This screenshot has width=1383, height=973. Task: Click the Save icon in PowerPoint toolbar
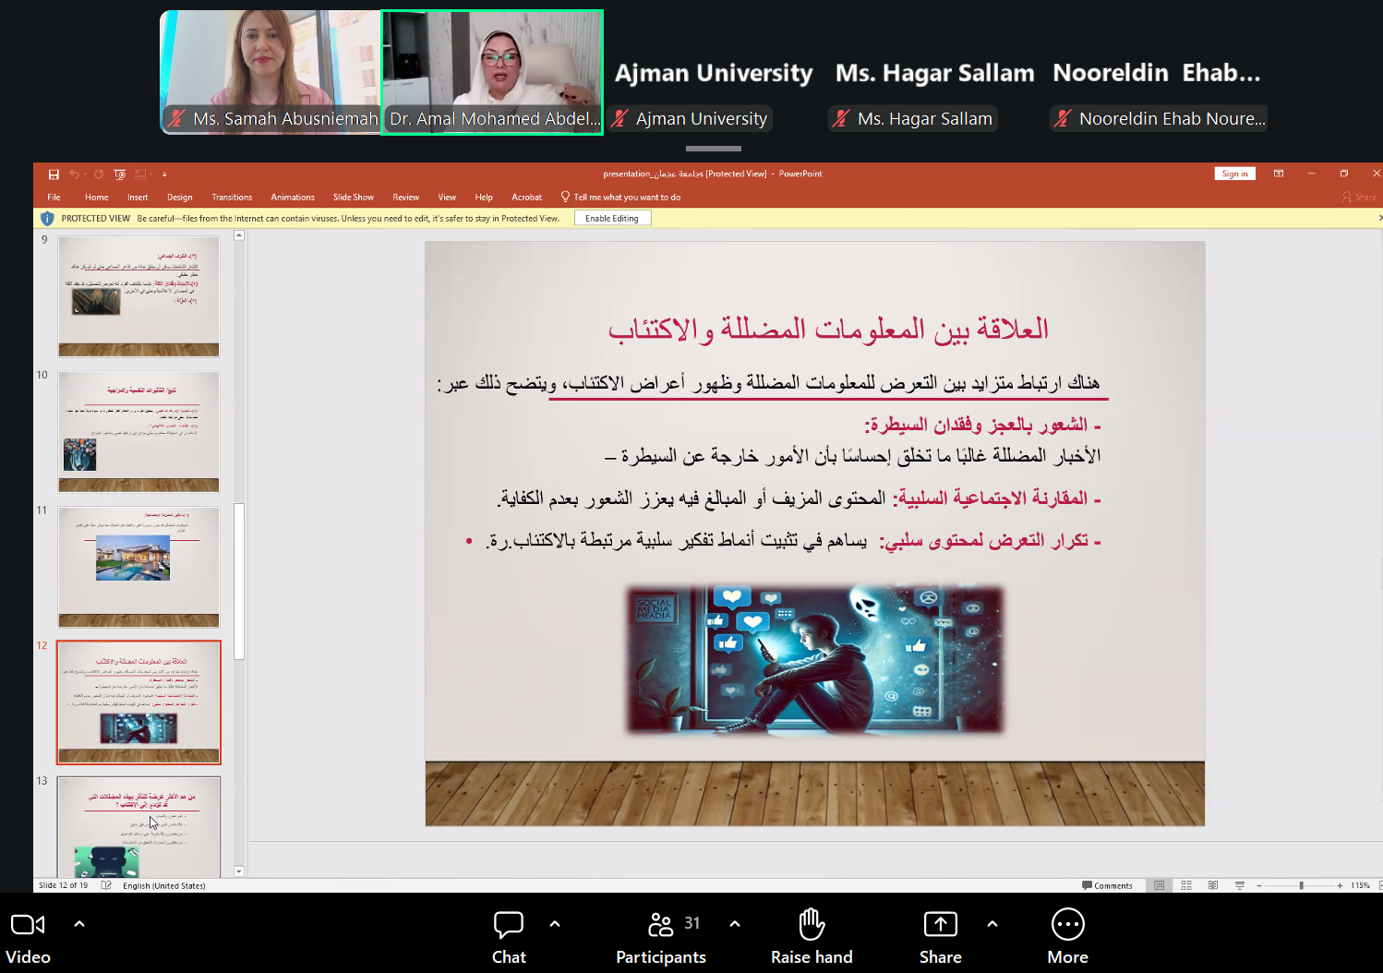tap(54, 174)
